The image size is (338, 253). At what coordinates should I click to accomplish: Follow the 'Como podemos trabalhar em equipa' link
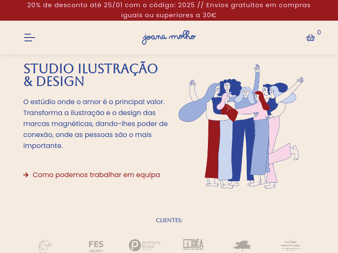[92, 175]
